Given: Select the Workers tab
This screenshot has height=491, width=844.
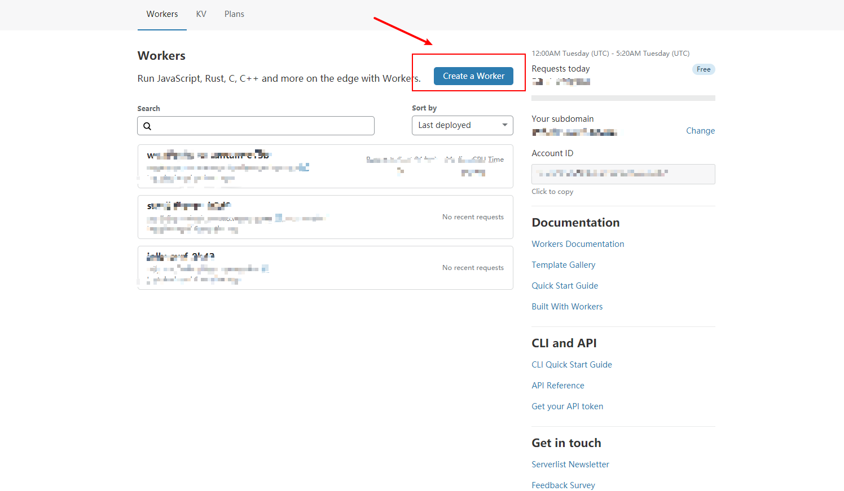Looking at the screenshot, I should pyautogui.click(x=162, y=14).
